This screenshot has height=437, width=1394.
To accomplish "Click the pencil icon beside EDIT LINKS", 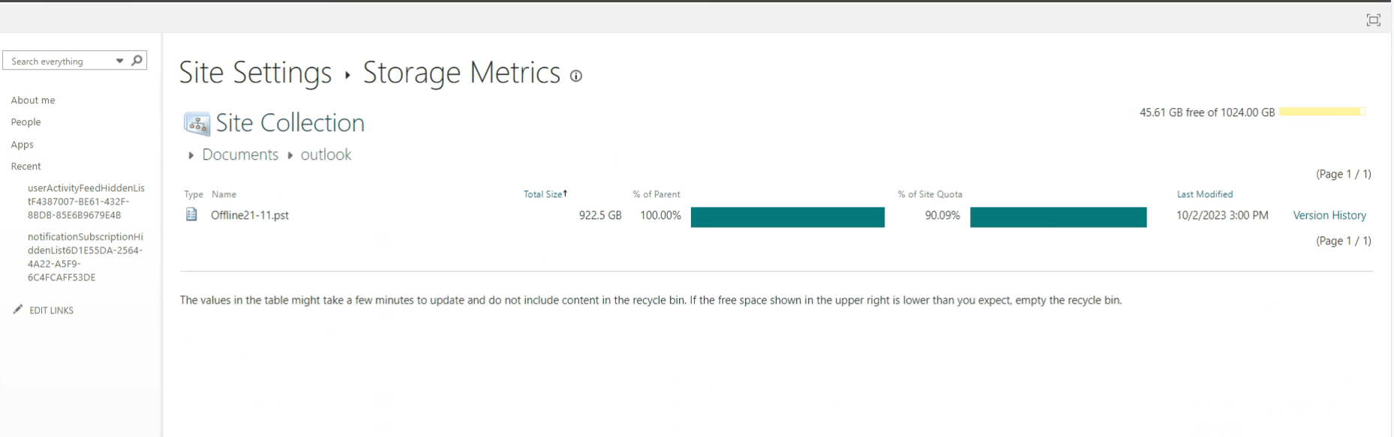I will click(18, 310).
